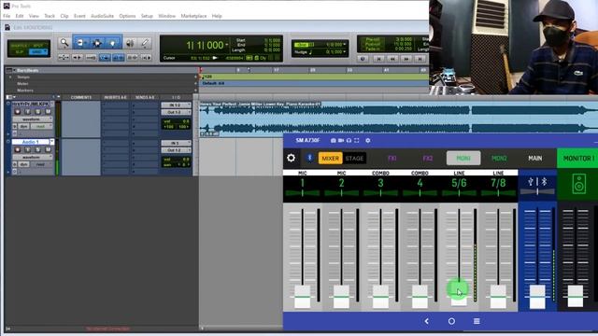
Task: Click the monitor speaker icon
Action: [579, 184]
